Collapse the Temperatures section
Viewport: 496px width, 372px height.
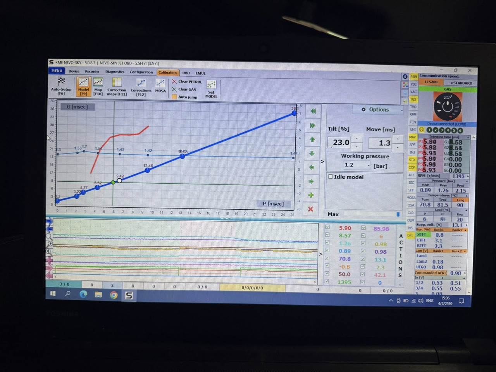pyautogui.click(x=467, y=195)
